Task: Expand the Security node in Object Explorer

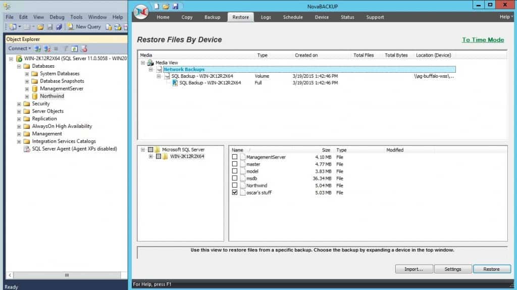Action: point(19,104)
